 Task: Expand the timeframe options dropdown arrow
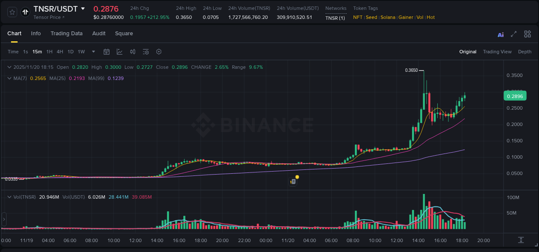(93, 52)
